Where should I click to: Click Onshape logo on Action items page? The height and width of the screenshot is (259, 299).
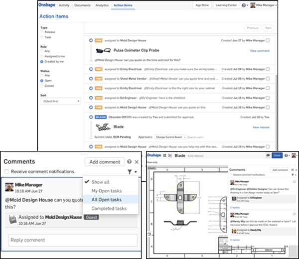[47, 5]
